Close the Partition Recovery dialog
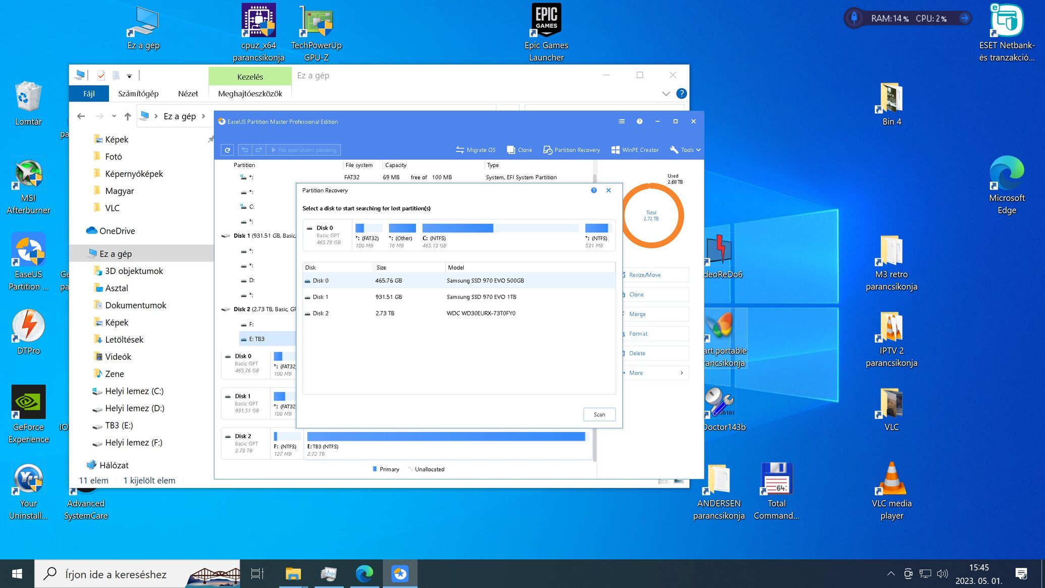 tap(609, 190)
